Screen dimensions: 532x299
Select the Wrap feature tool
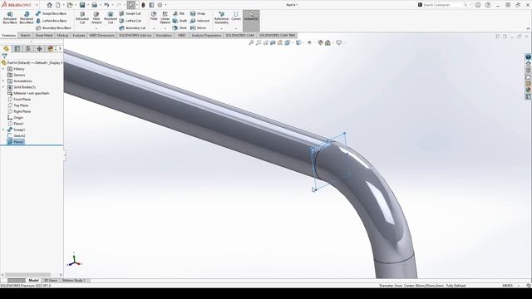(x=198, y=13)
